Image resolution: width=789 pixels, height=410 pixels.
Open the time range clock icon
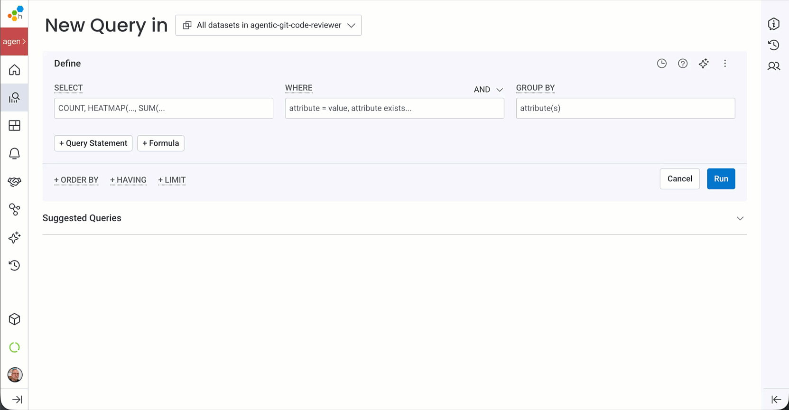662,64
